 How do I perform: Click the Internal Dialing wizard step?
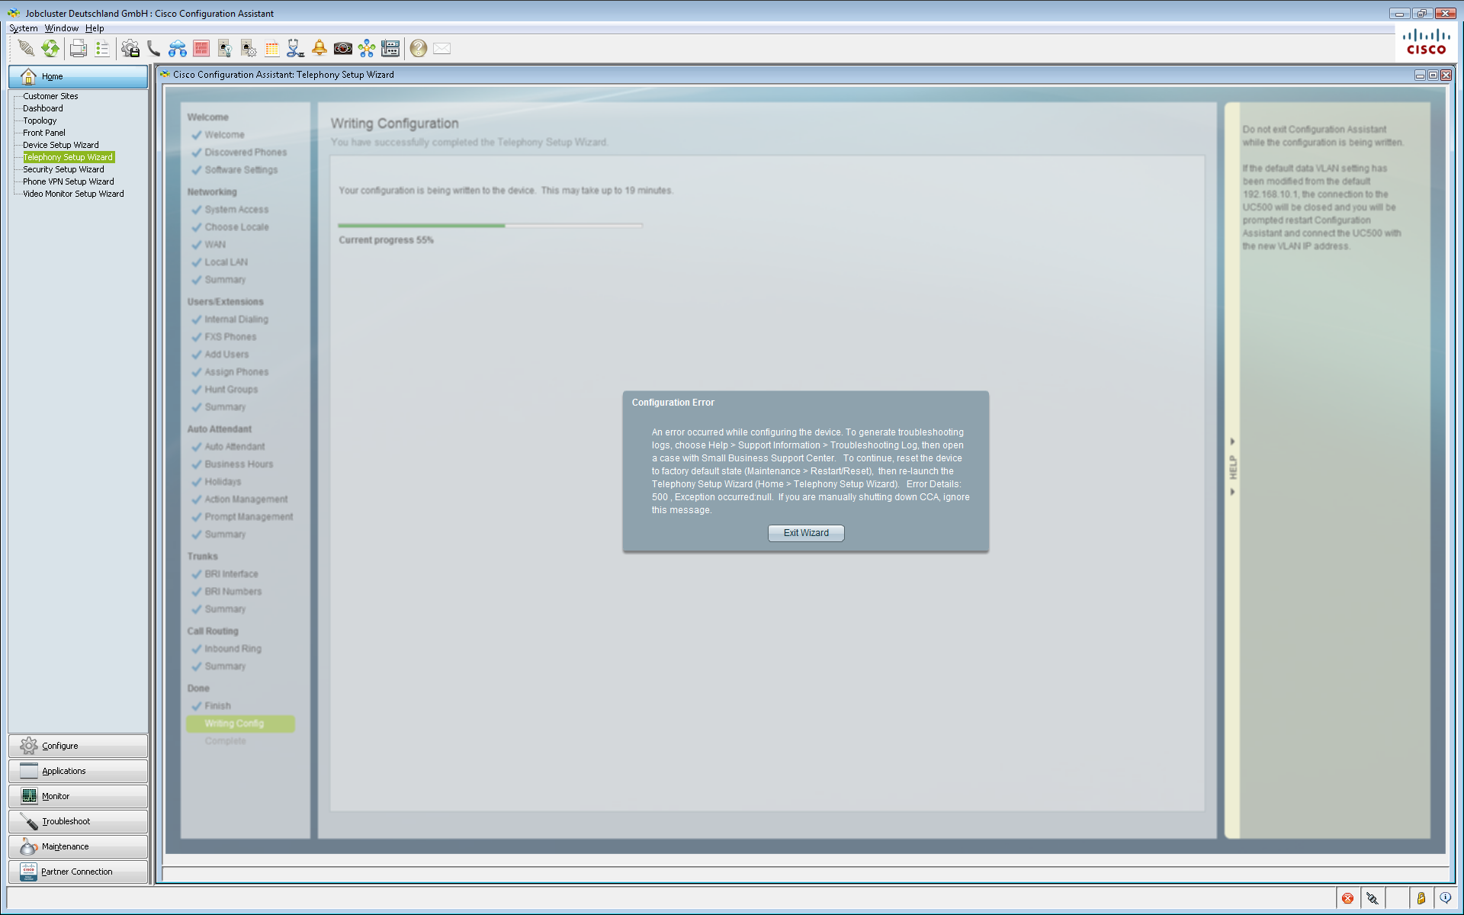tap(236, 319)
